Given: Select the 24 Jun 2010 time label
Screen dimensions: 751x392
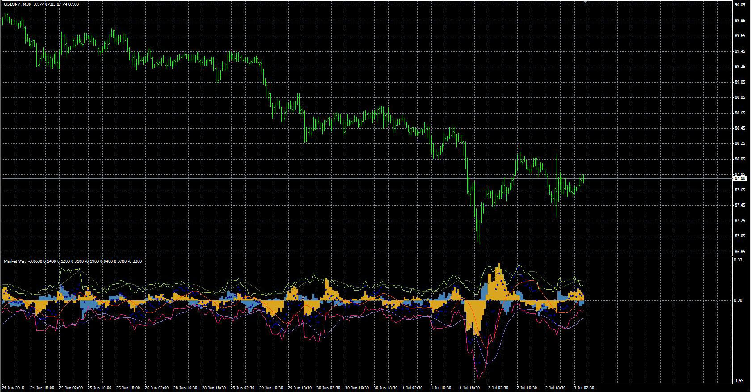Looking at the screenshot, I should 13,388.
